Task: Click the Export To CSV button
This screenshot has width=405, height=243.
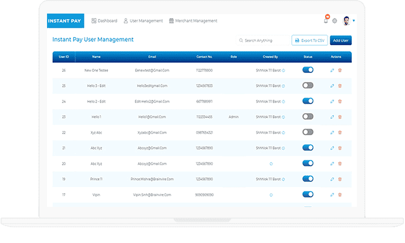Action: (x=309, y=41)
